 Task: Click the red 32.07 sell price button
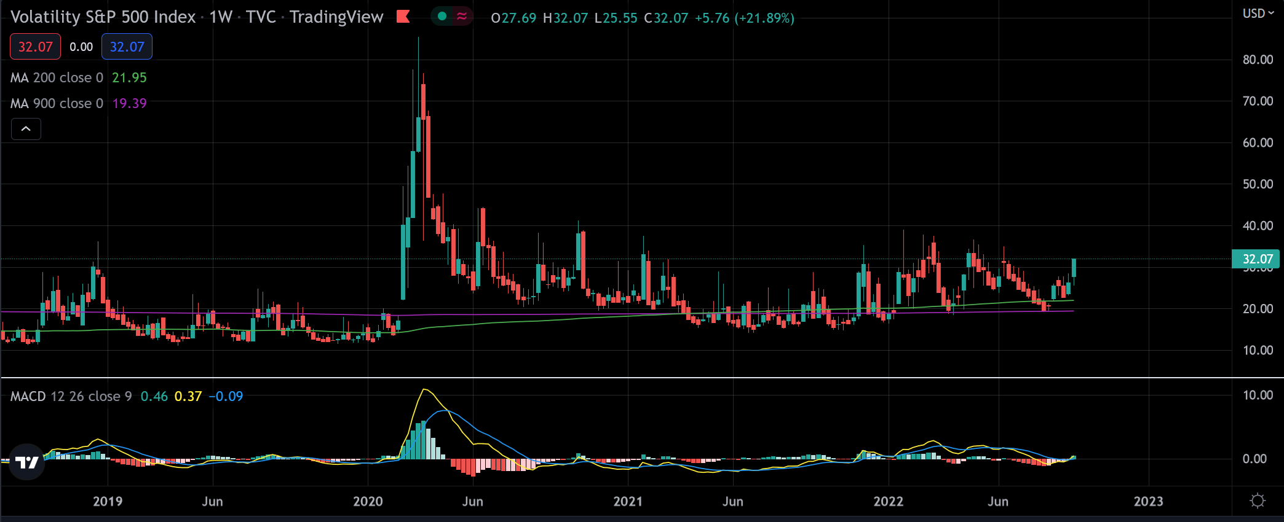[35, 47]
